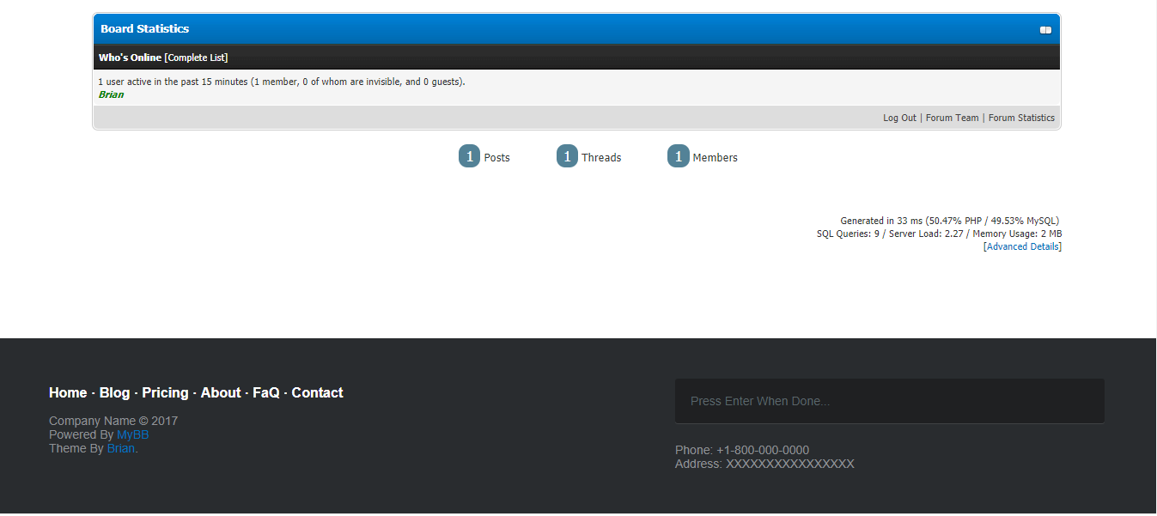
Task: Open the Blog footer link
Action: coord(114,392)
